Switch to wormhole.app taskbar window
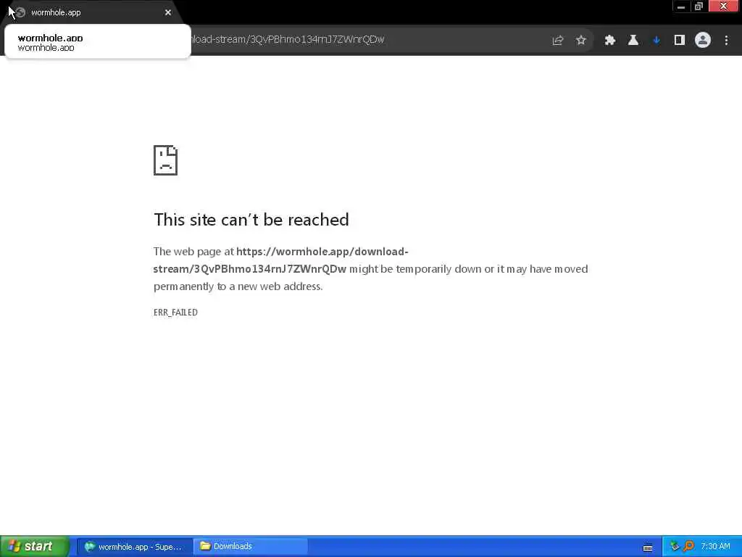The image size is (742, 557). 134,547
